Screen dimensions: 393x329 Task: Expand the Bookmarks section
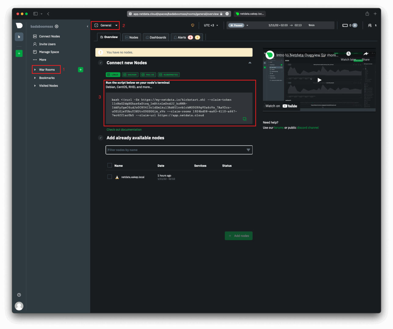click(44, 78)
